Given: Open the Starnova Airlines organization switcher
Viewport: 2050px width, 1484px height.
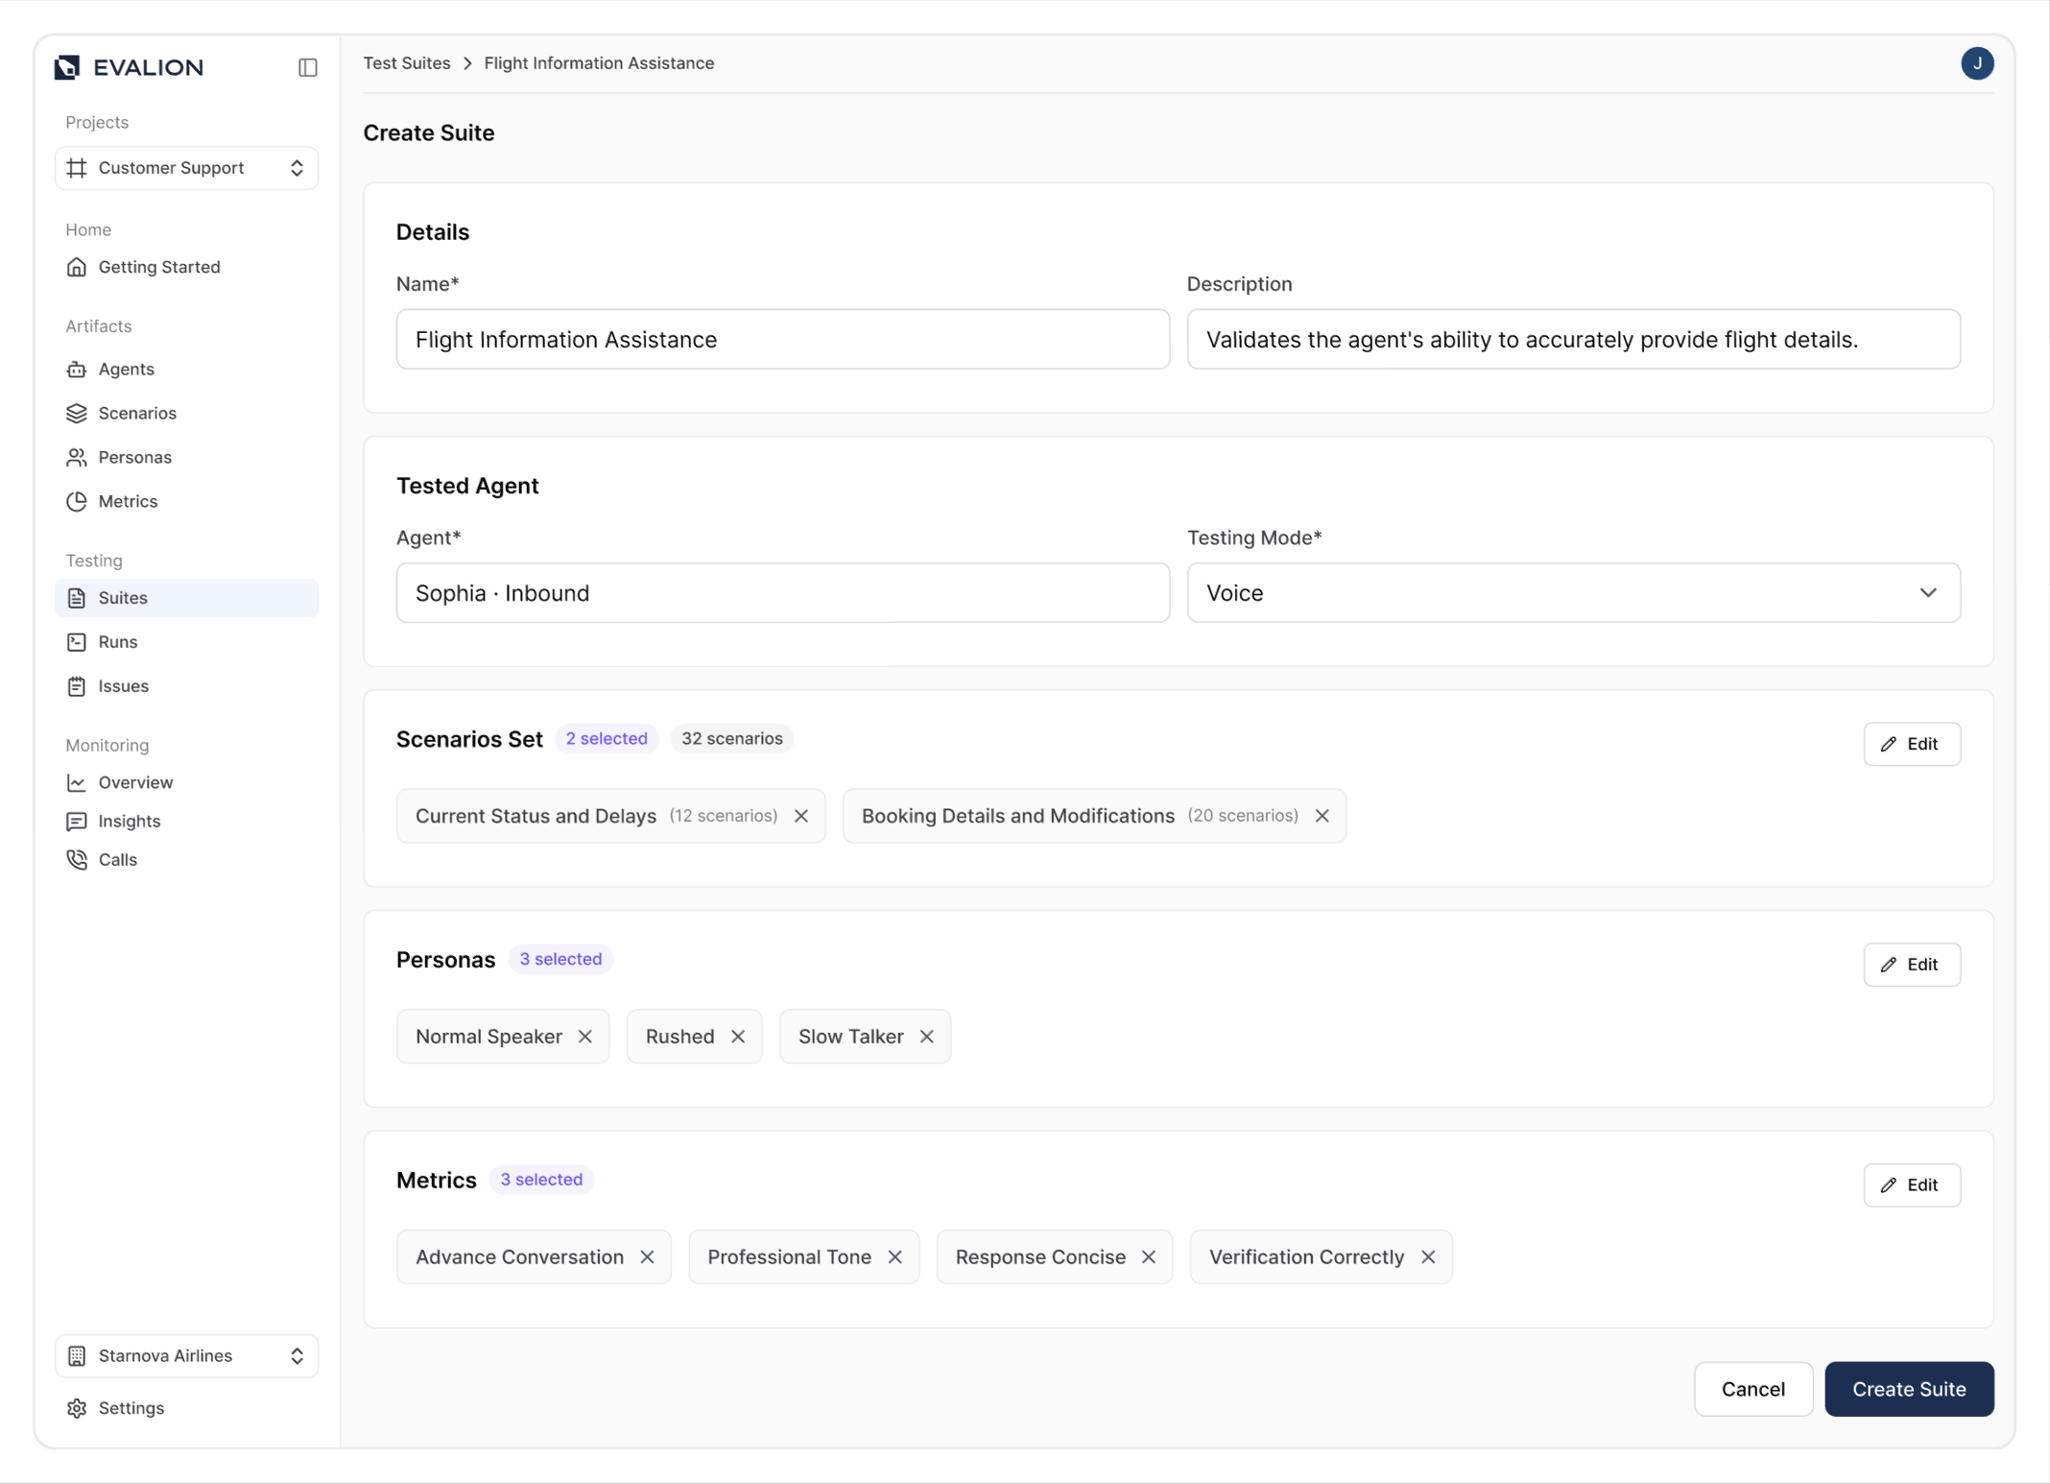Looking at the screenshot, I should [186, 1355].
